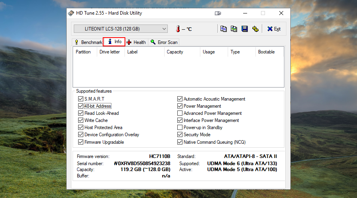Toggle Automatic Acoustic Management checkbox
357x198 pixels.
[180, 99]
